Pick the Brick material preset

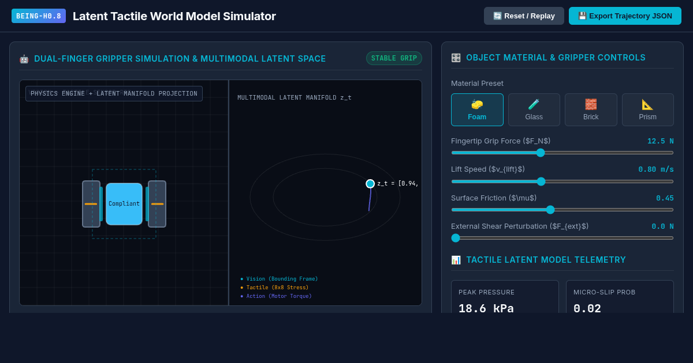591,109
